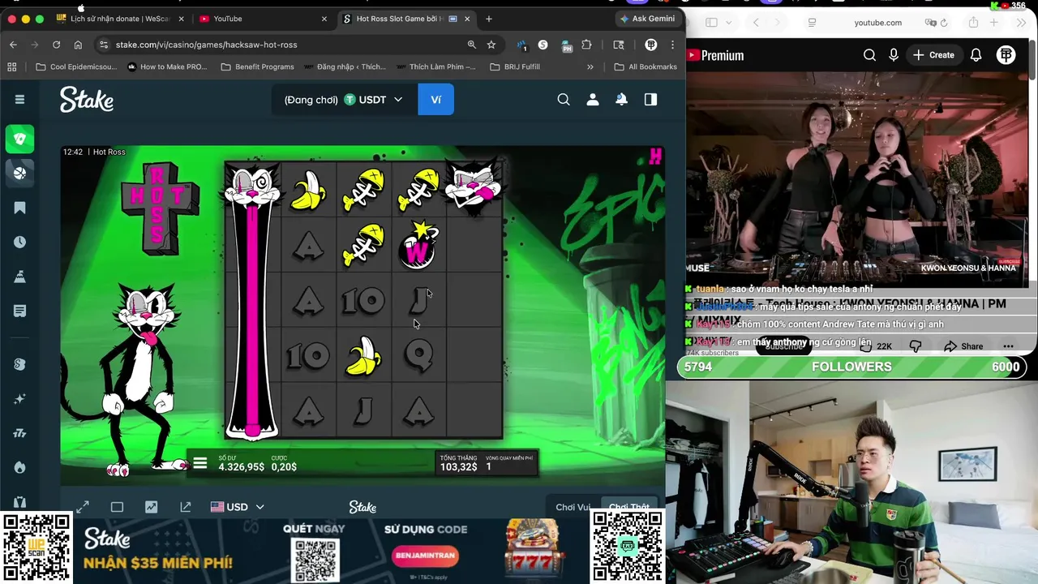The image size is (1038, 584).
Task: Click the Share button under the YouTube video
Action: [x=963, y=346]
